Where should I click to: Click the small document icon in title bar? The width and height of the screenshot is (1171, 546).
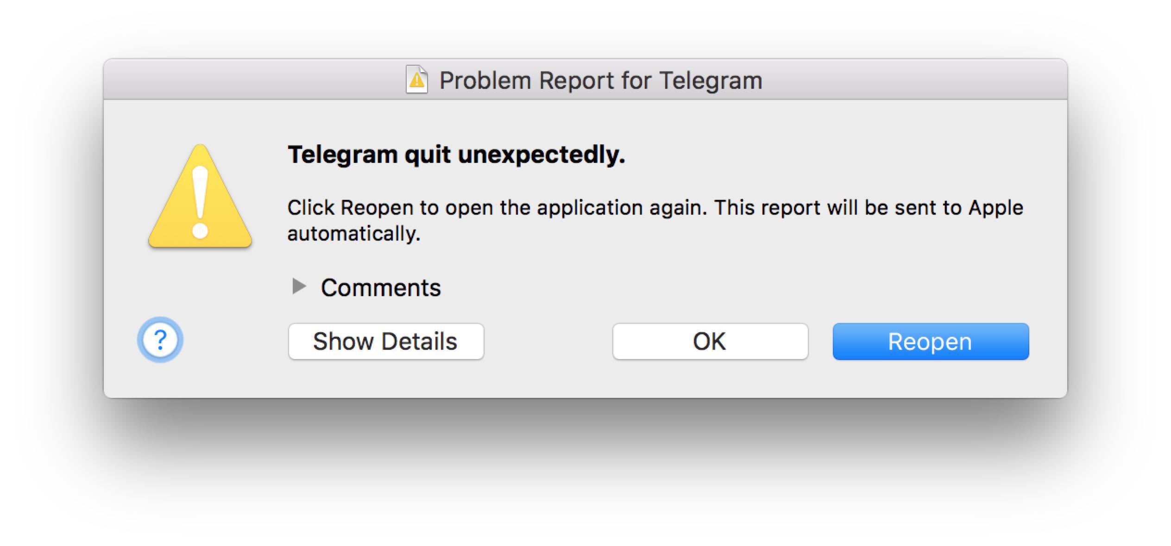click(416, 80)
